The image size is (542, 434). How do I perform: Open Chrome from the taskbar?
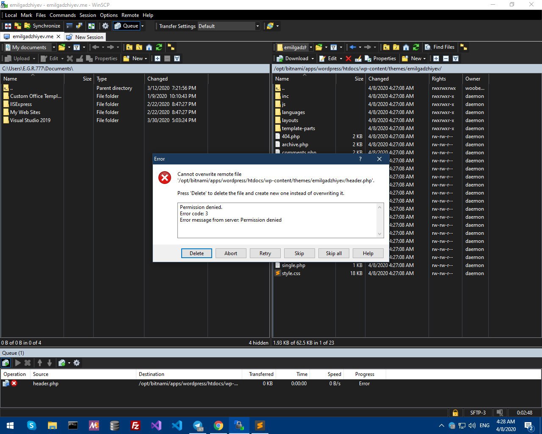click(x=218, y=426)
